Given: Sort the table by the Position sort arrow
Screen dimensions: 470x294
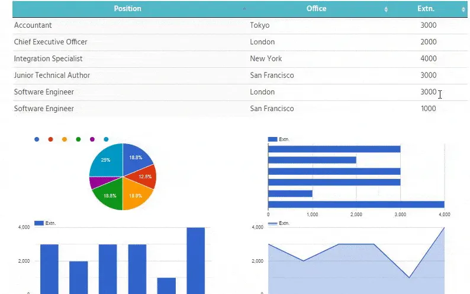Looking at the screenshot, I should pyautogui.click(x=244, y=9).
